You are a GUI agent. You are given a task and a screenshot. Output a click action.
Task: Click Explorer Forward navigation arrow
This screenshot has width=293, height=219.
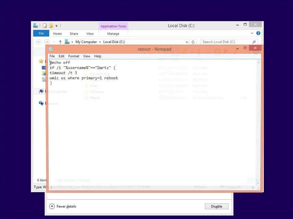pos(47,42)
